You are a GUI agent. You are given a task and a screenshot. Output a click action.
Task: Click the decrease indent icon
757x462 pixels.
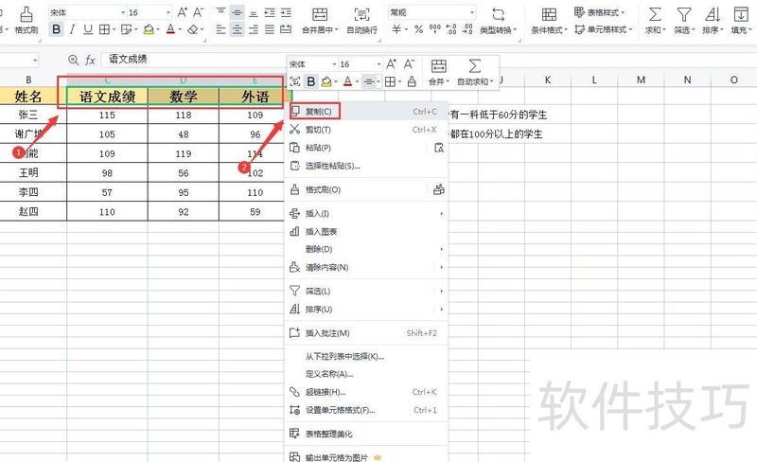(270, 12)
